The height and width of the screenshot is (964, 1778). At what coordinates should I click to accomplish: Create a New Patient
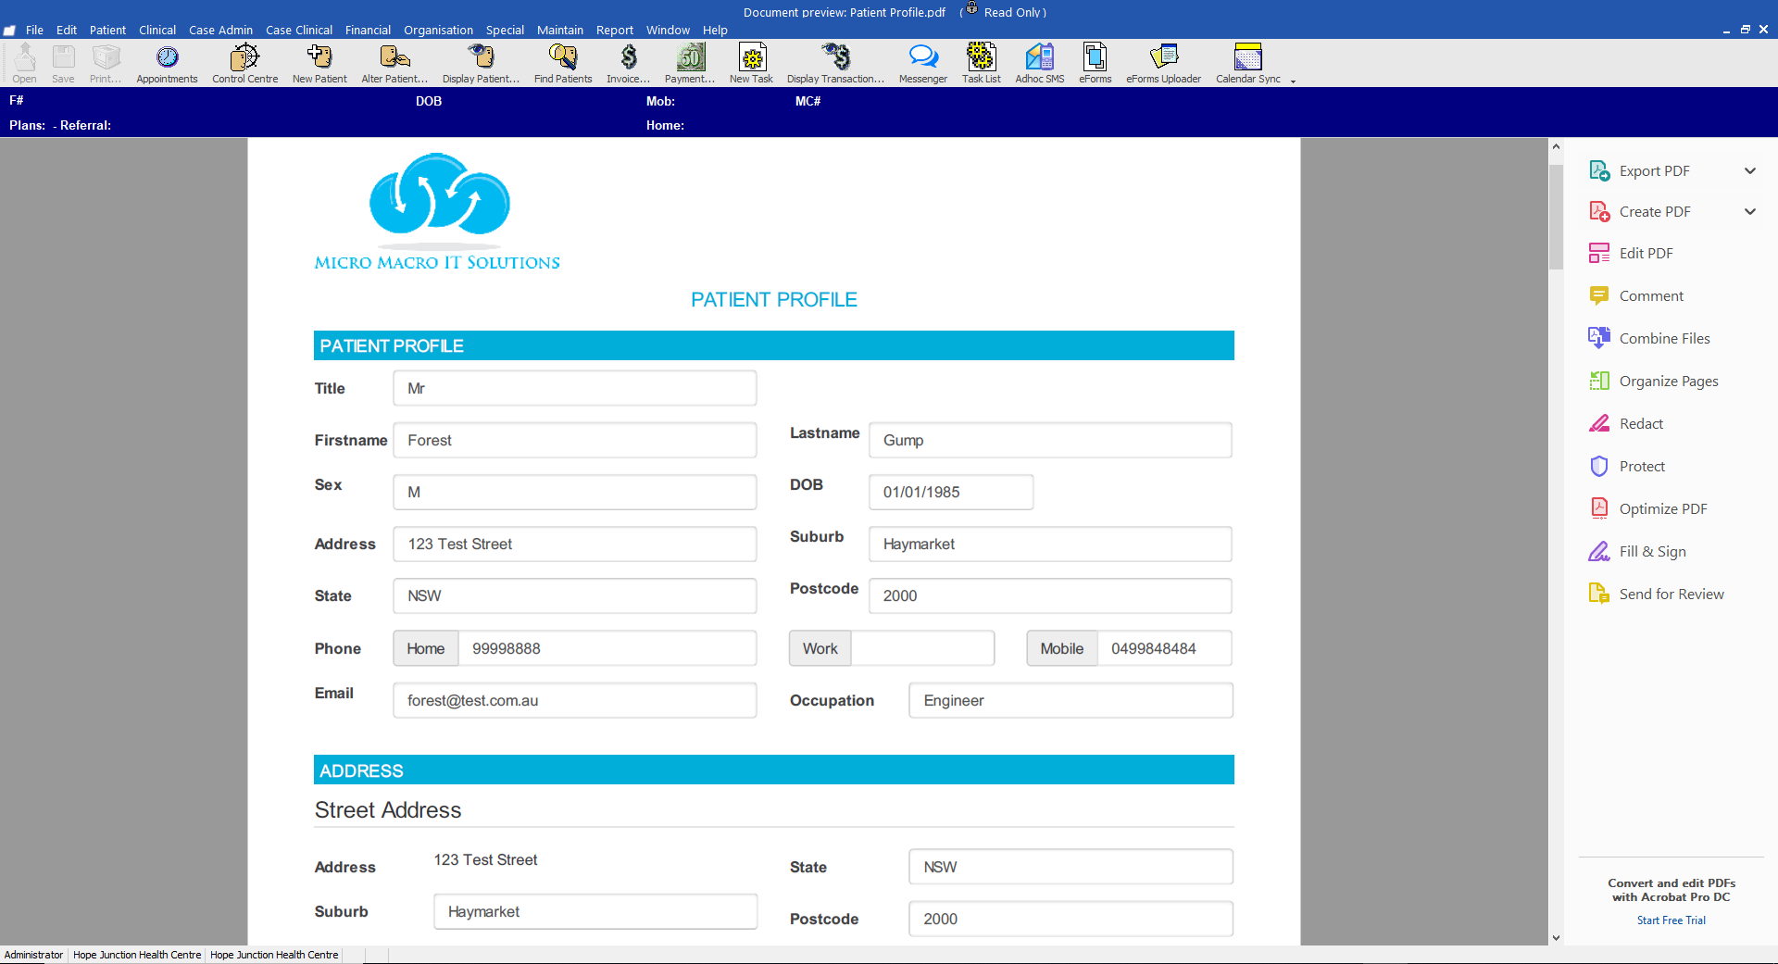[x=319, y=63]
